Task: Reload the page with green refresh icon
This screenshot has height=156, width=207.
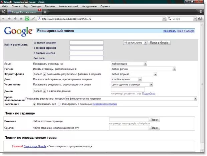Action: (x=27, y=19)
